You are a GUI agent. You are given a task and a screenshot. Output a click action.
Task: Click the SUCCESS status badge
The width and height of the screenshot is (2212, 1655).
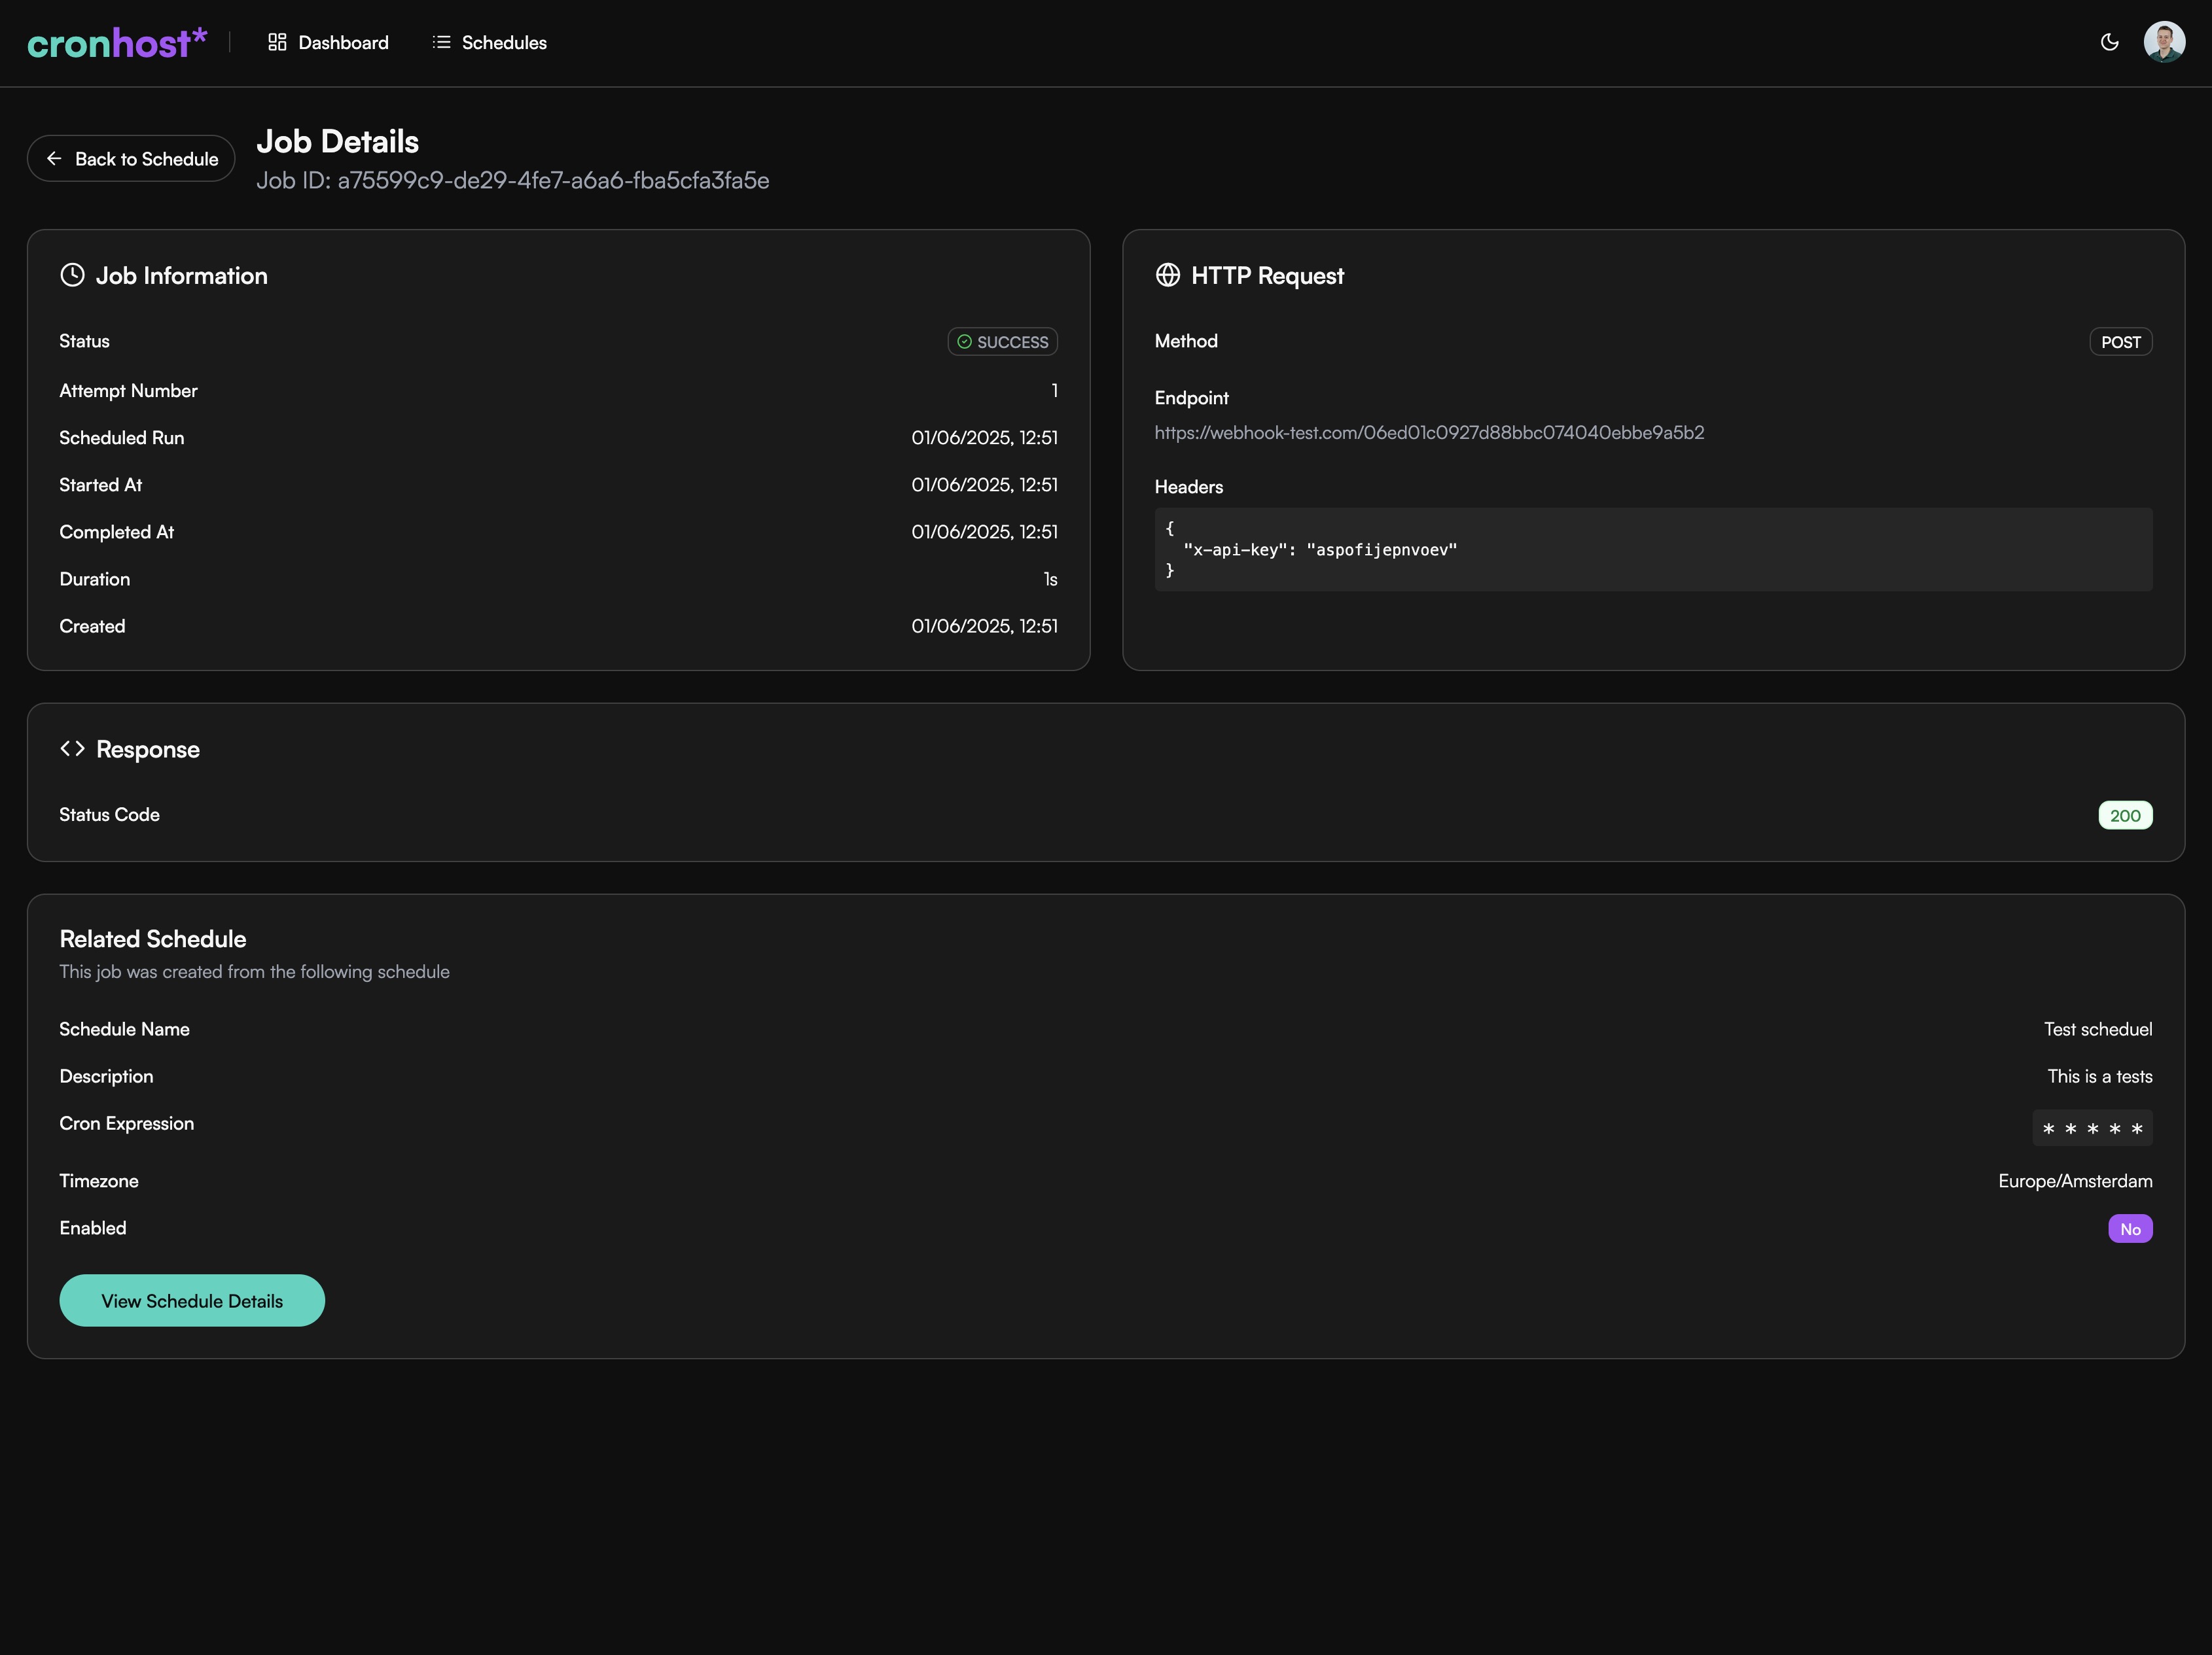click(x=1002, y=341)
